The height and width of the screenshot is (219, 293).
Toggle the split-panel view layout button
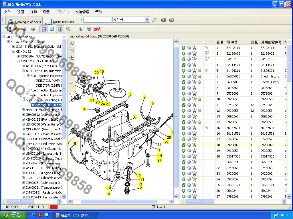point(60,29)
